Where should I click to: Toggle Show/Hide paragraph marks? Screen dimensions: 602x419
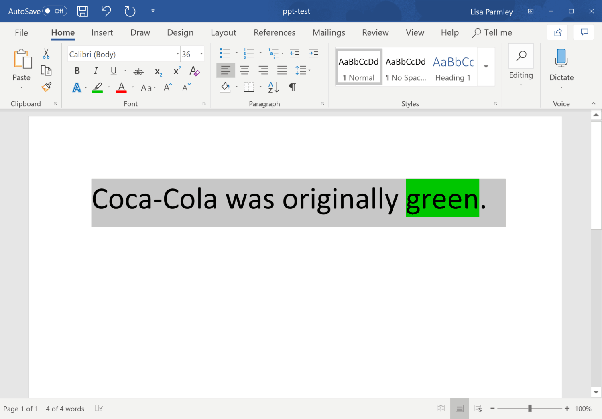point(293,87)
